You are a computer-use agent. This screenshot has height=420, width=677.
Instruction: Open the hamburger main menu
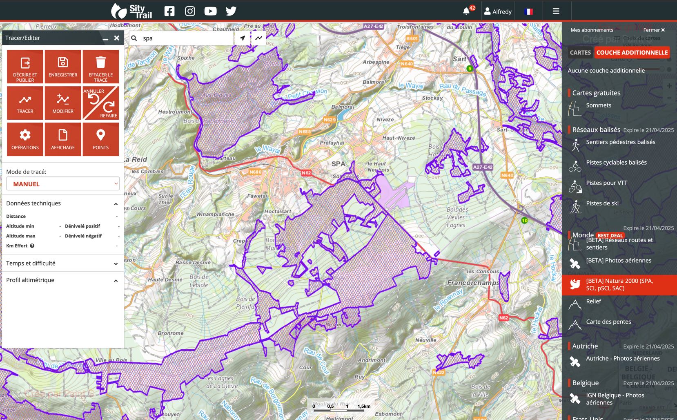[556, 11]
